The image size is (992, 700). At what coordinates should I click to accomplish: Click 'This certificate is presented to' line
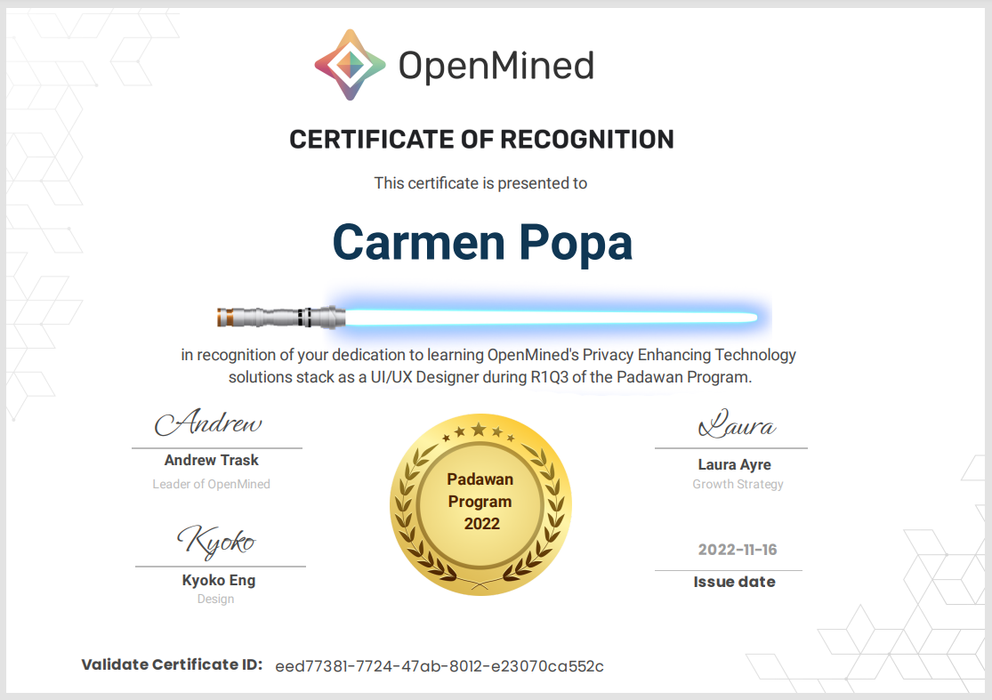[x=480, y=183]
